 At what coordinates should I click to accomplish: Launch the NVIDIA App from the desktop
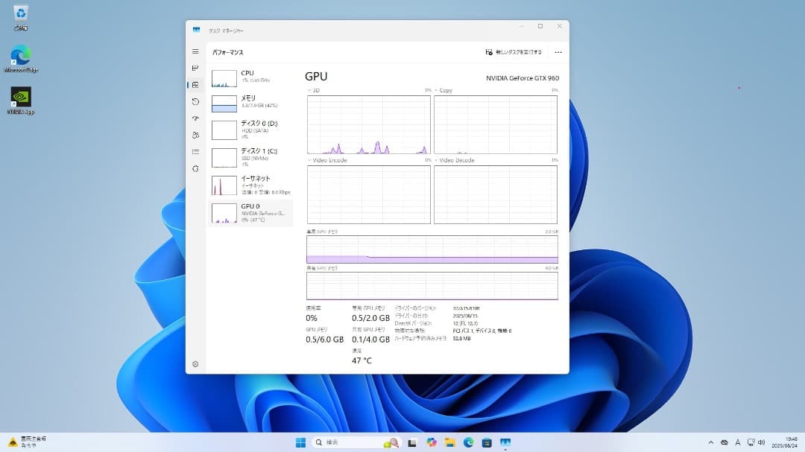point(20,97)
